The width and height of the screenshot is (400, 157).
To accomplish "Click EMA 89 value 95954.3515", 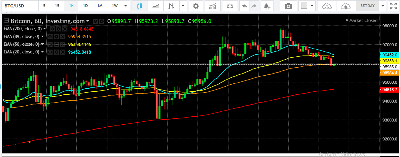I will click(80, 37).
